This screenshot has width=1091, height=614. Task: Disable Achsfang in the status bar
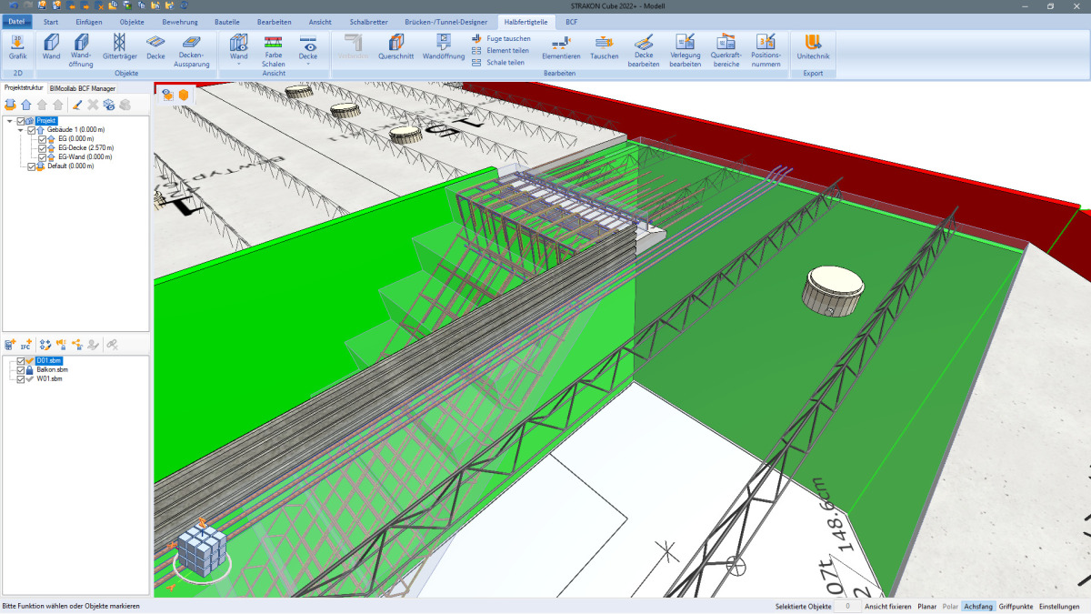tap(978, 606)
